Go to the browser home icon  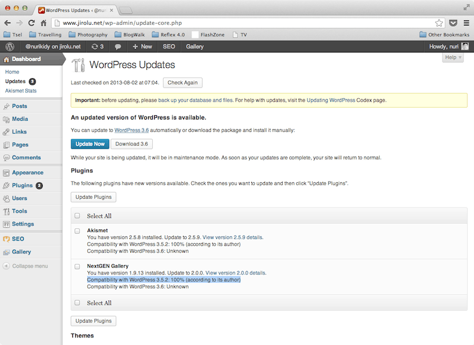click(44, 23)
